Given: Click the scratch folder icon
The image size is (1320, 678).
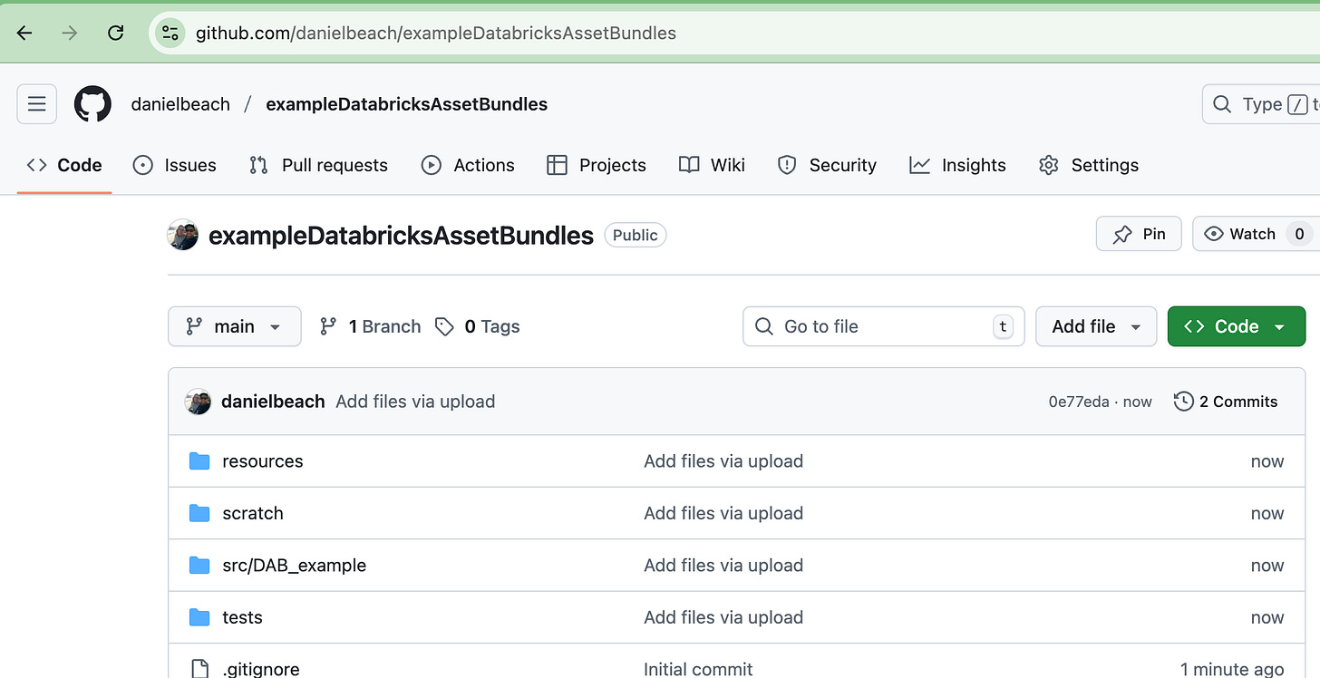Looking at the screenshot, I should (x=199, y=513).
